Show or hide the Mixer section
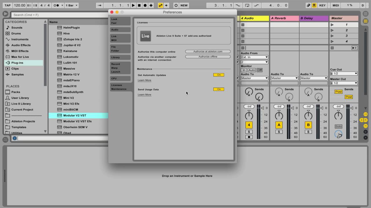 [x=365, y=126]
